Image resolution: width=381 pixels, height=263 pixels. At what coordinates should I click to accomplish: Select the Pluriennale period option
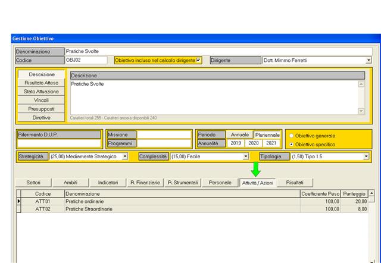(x=267, y=134)
